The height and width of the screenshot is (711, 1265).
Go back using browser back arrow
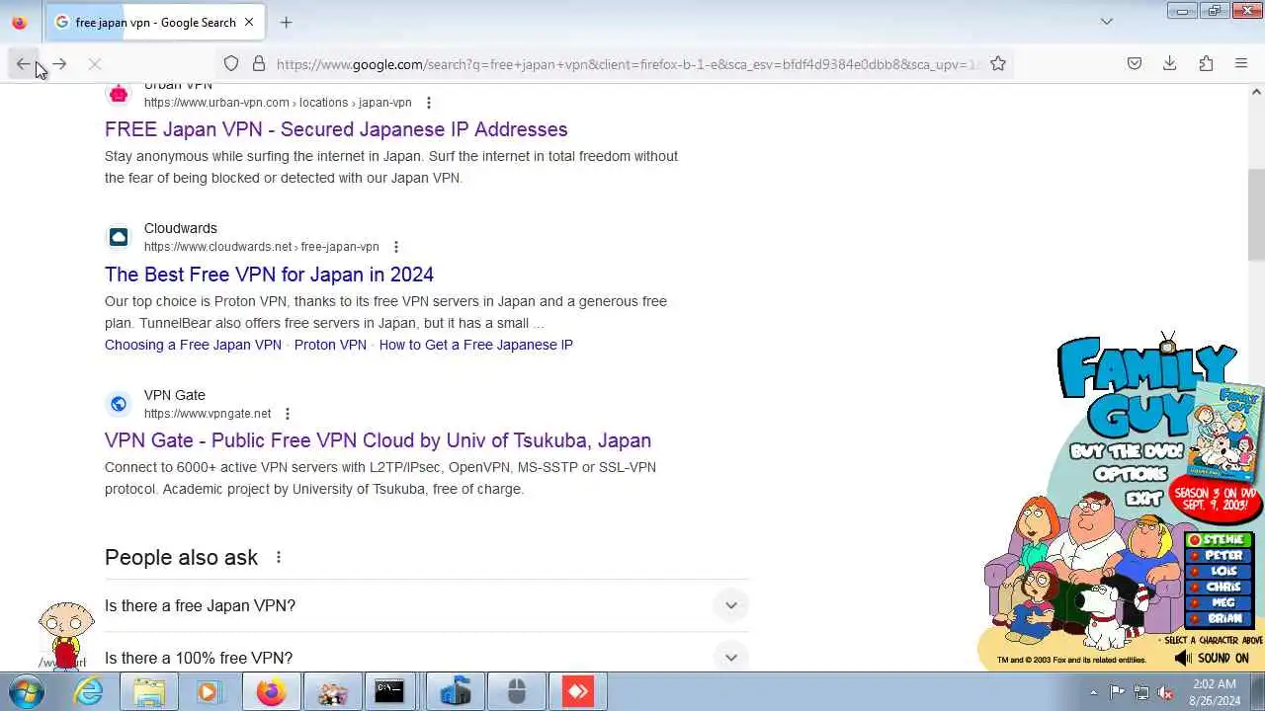pyautogui.click(x=23, y=64)
